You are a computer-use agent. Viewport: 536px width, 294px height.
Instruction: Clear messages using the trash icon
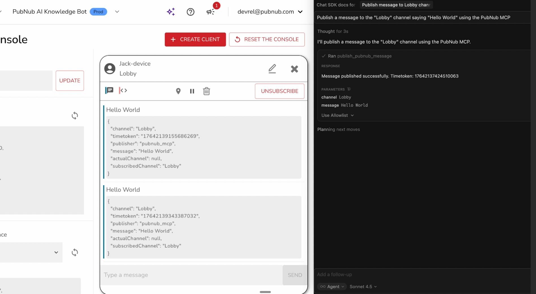pos(206,91)
